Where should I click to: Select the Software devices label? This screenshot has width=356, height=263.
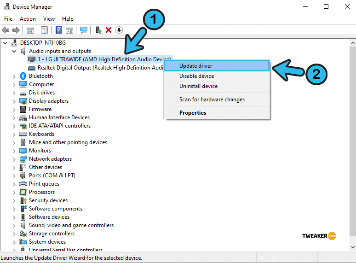(x=49, y=217)
